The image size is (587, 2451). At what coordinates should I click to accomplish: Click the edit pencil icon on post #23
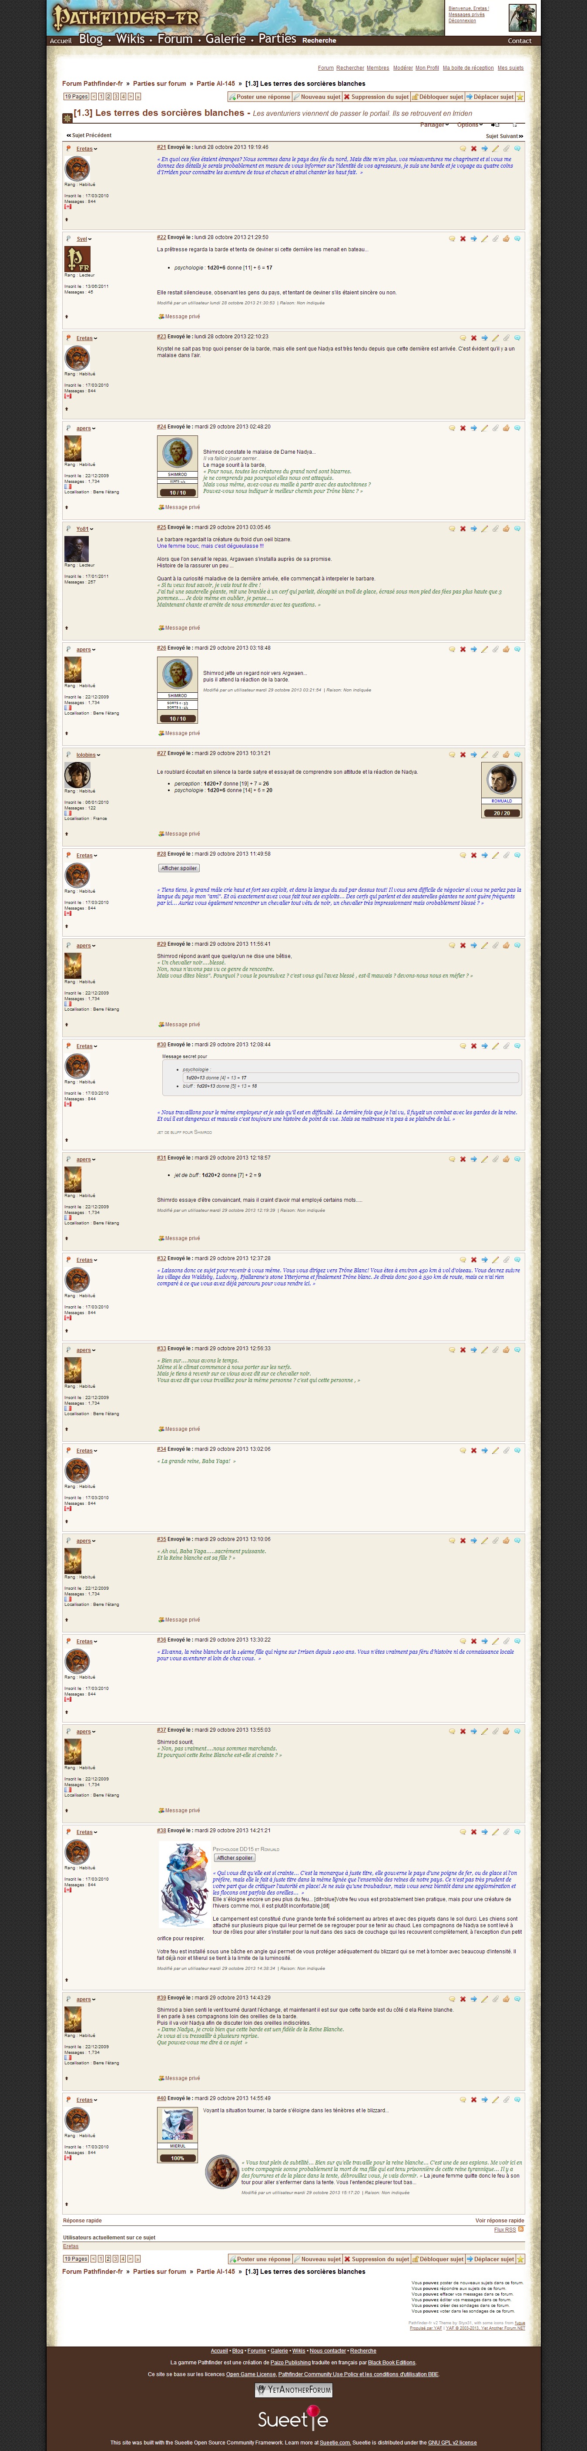click(495, 338)
